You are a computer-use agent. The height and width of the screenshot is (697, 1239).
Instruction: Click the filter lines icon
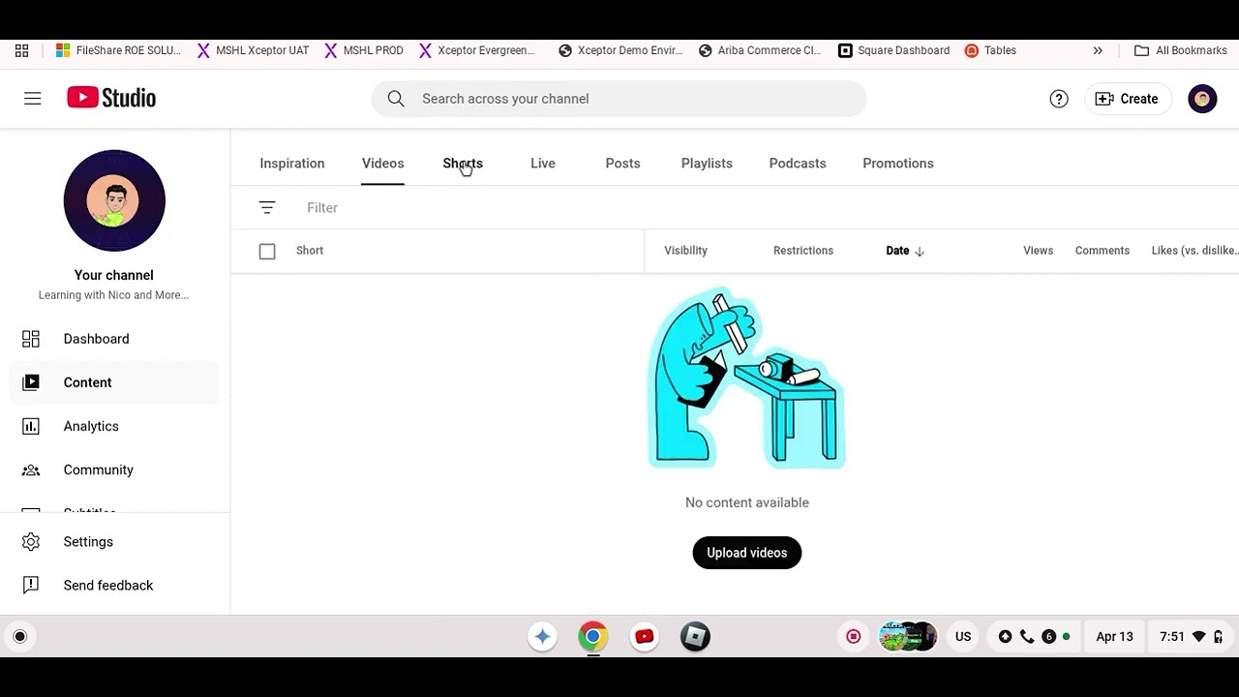(267, 208)
